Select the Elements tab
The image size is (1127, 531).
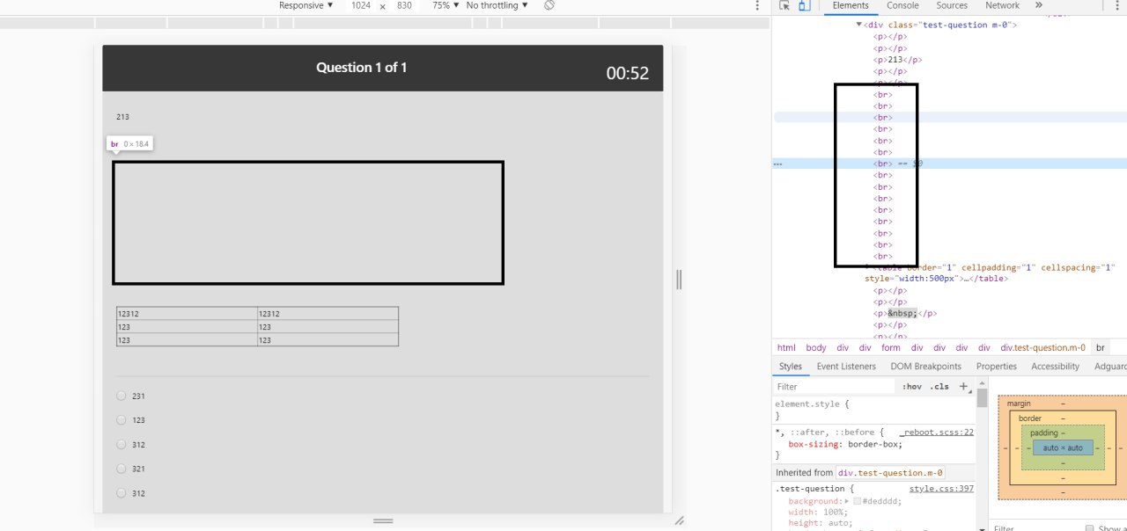coord(851,5)
